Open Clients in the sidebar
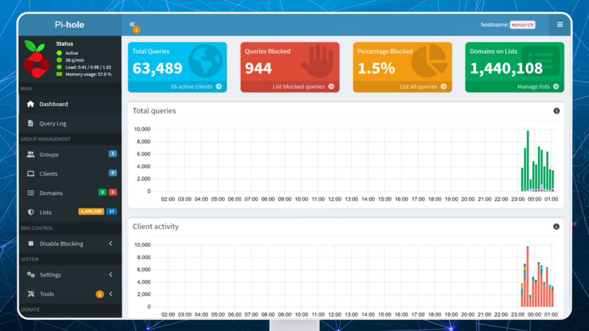This screenshot has height=331, width=589. (x=49, y=174)
